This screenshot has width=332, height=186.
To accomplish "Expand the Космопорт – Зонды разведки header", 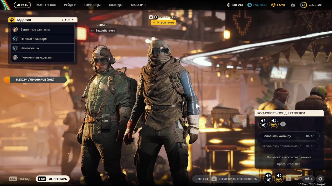I will (289, 113).
